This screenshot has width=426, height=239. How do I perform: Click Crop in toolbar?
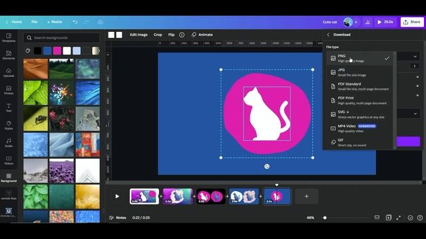pyautogui.click(x=158, y=35)
